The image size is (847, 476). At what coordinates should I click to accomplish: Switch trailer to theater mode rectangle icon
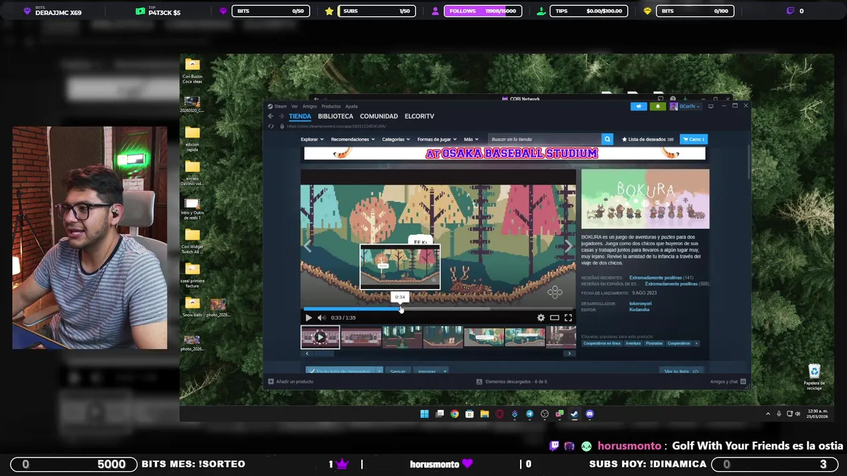(555, 317)
